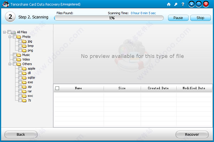
Task: Click the All Files drive icon
Action: 14,32
